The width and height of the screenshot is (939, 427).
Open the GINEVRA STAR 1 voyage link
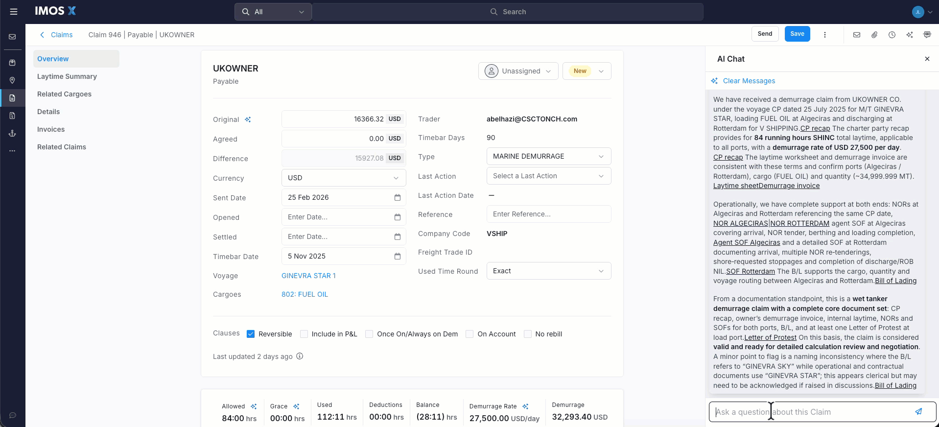pyautogui.click(x=308, y=276)
